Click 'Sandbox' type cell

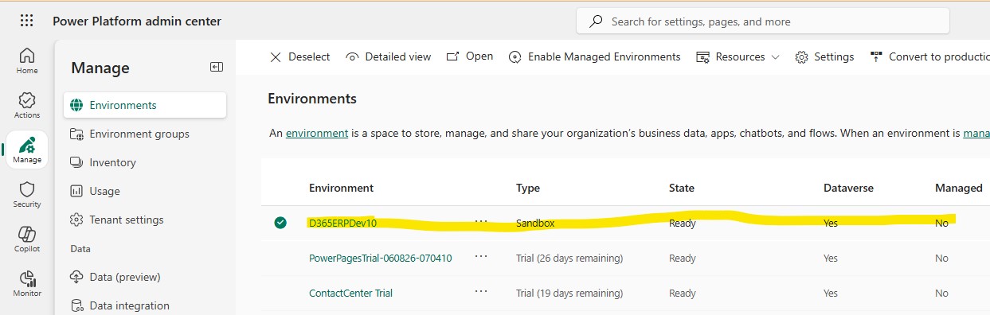[x=535, y=223]
